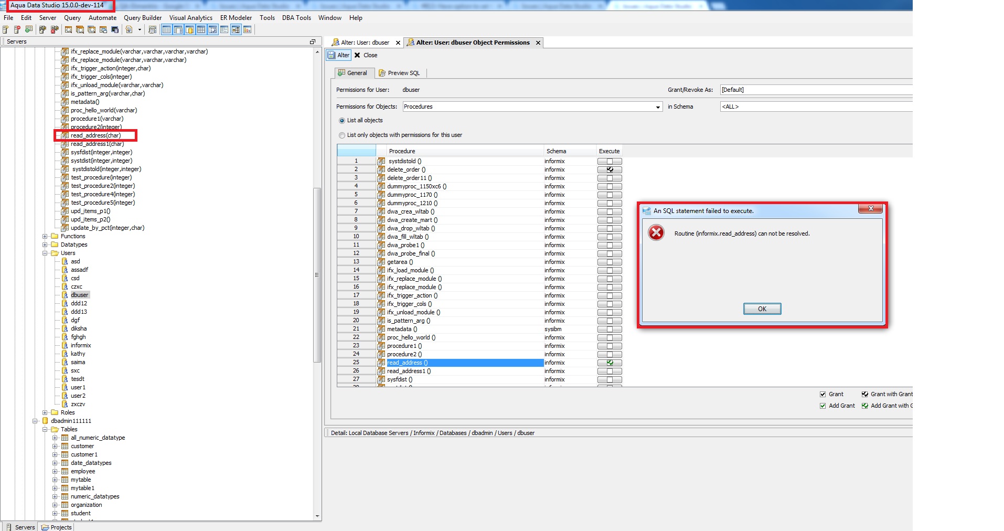Click the Servers panel scroll-down arrow
The width and height of the screenshot is (1004, 531).
click(x=317, y=516)
